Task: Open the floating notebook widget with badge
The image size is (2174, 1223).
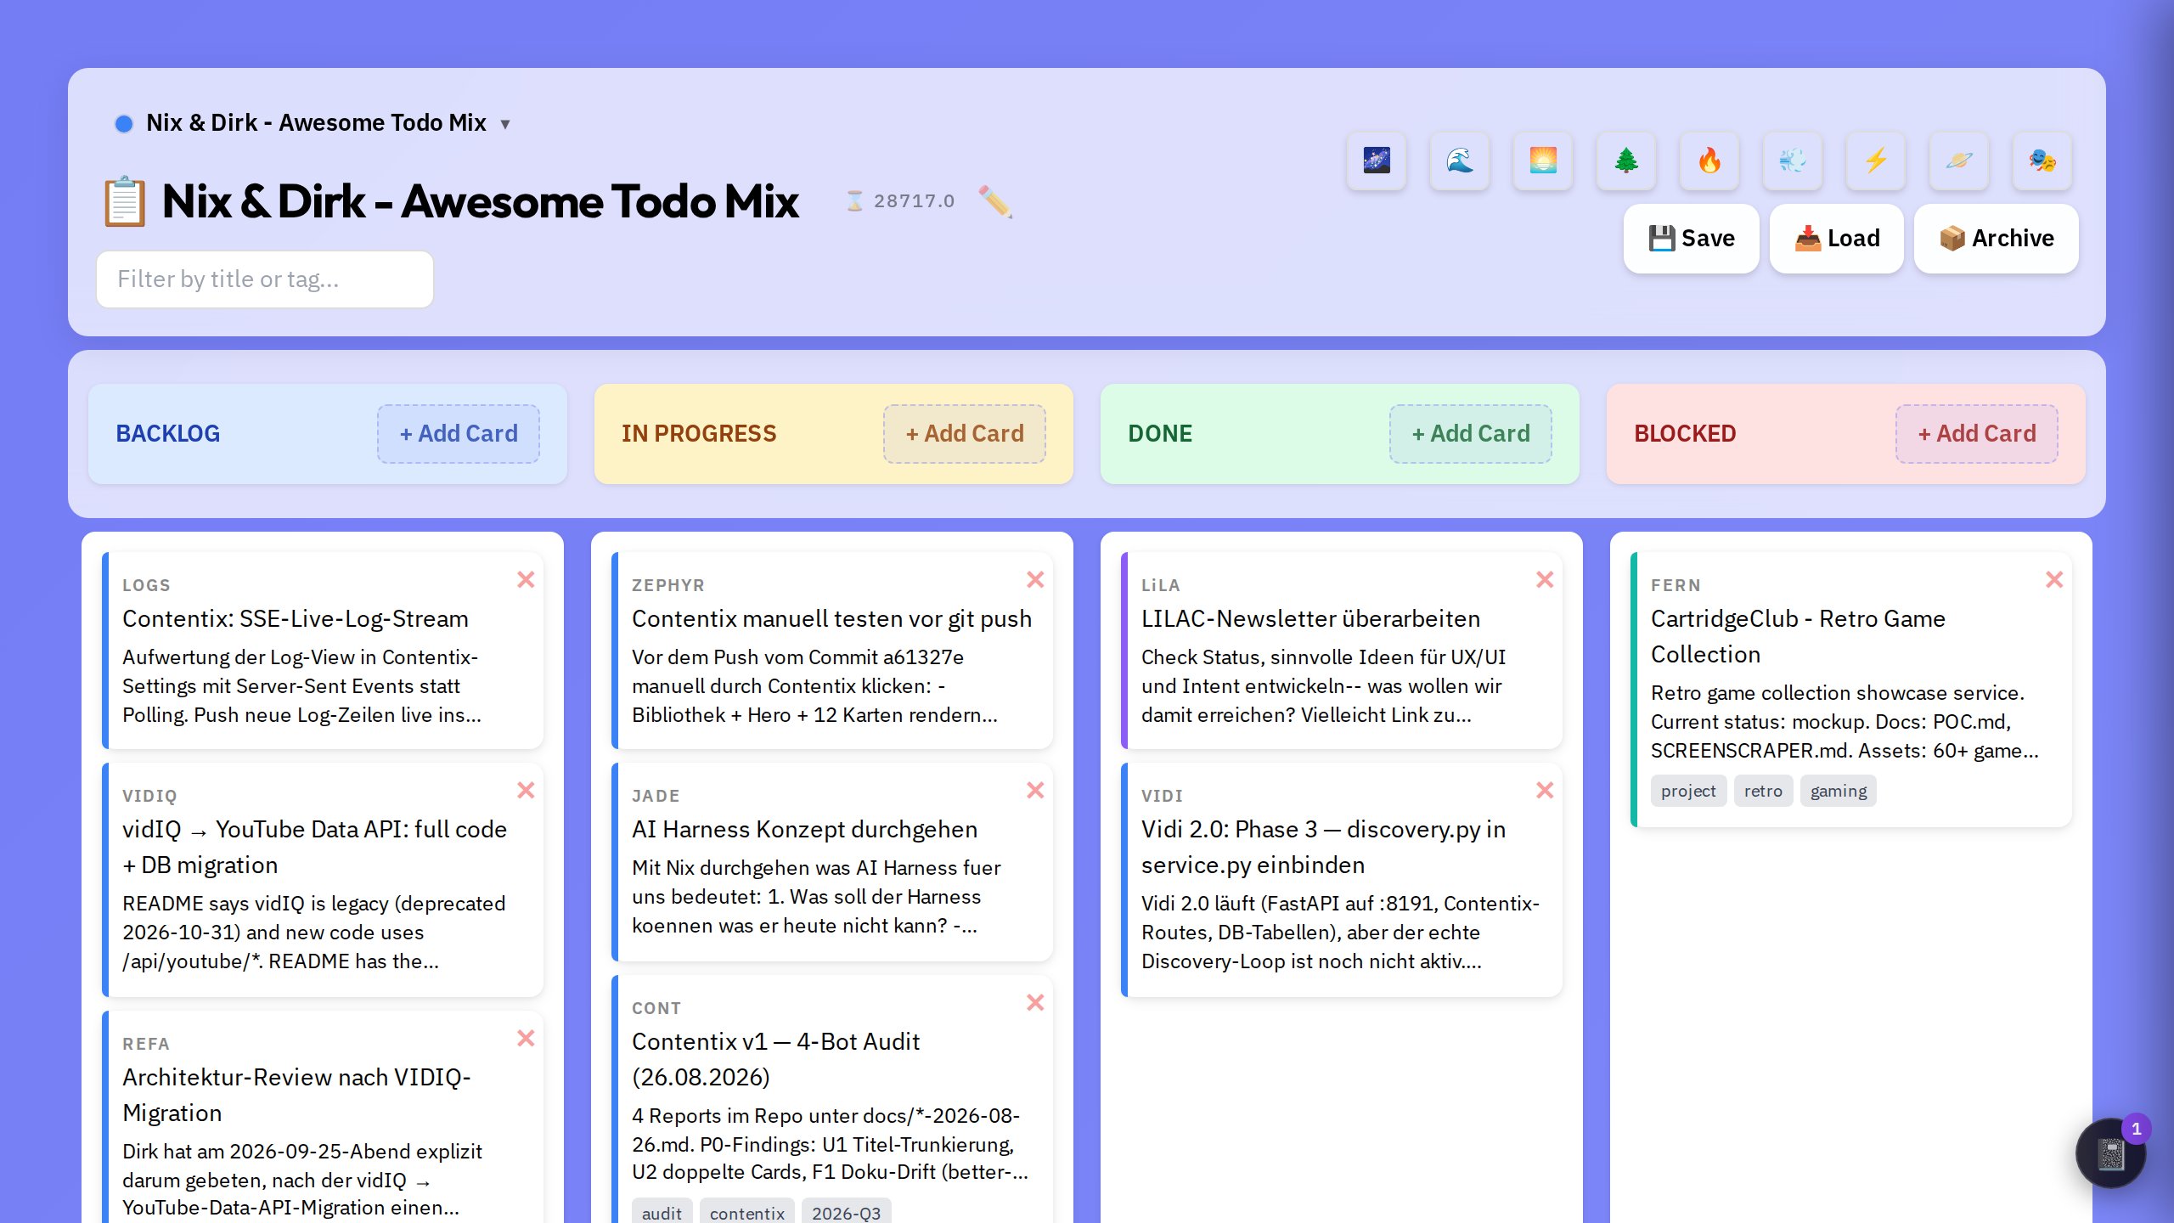Action: [2111, 1153]
